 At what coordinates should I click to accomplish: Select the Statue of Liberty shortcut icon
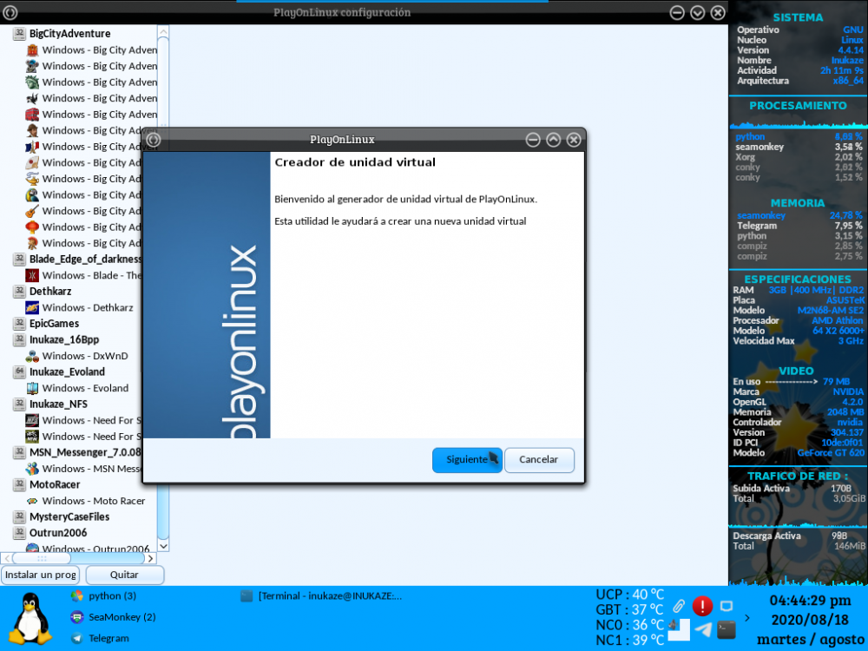(32, 82)
